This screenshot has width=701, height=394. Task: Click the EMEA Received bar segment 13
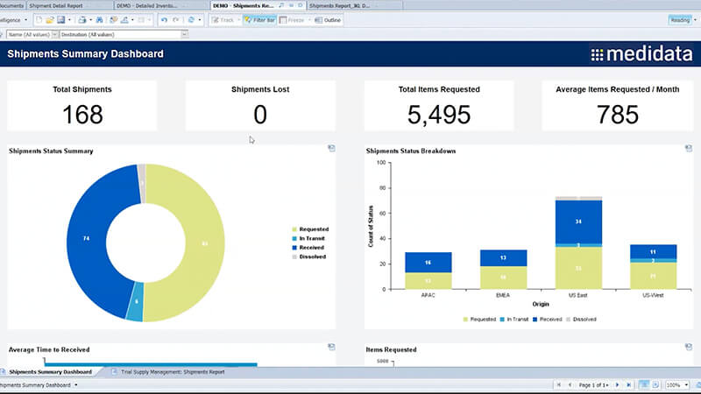[503, 257]
